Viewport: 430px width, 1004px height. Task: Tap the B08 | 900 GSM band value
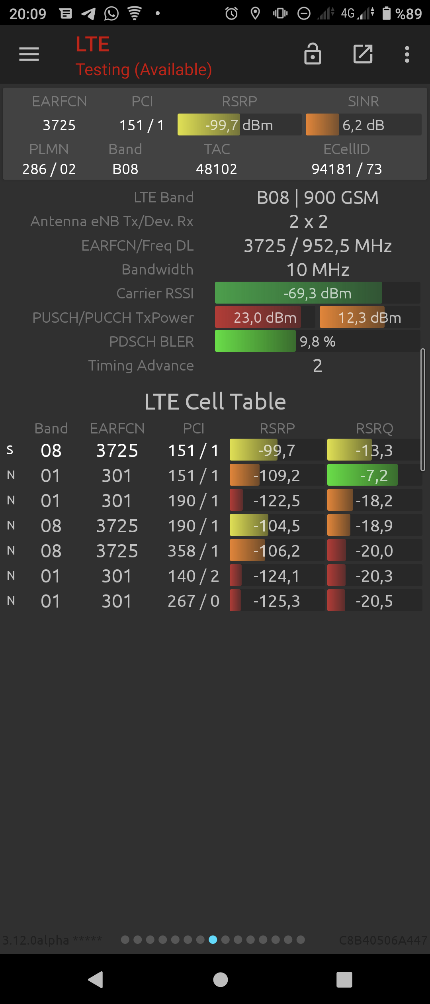(x=318, y=198)
